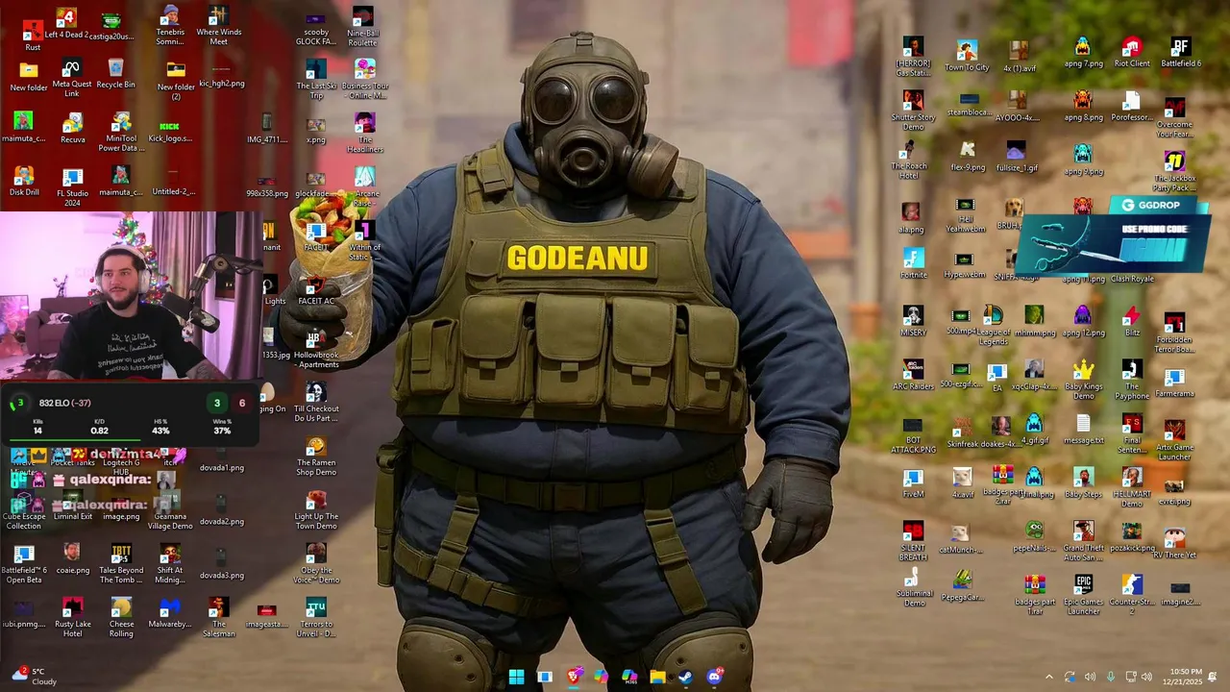
Task: Open The Last Ski Trip shortcut
Action: [x=316, y=80]
